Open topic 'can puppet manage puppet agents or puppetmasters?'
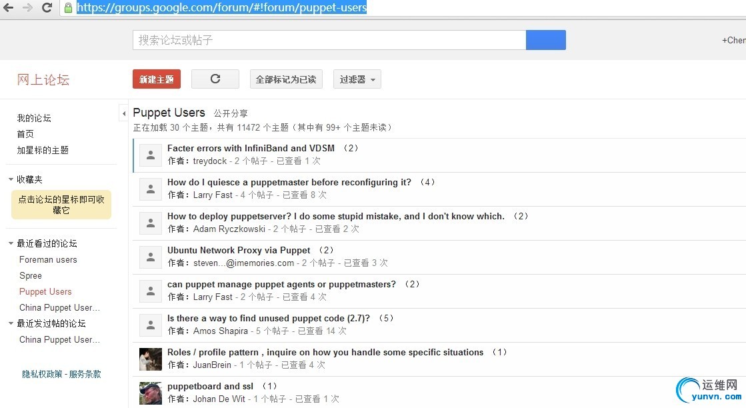This screenshot has width=746, height=408. (x=281, y=285)
